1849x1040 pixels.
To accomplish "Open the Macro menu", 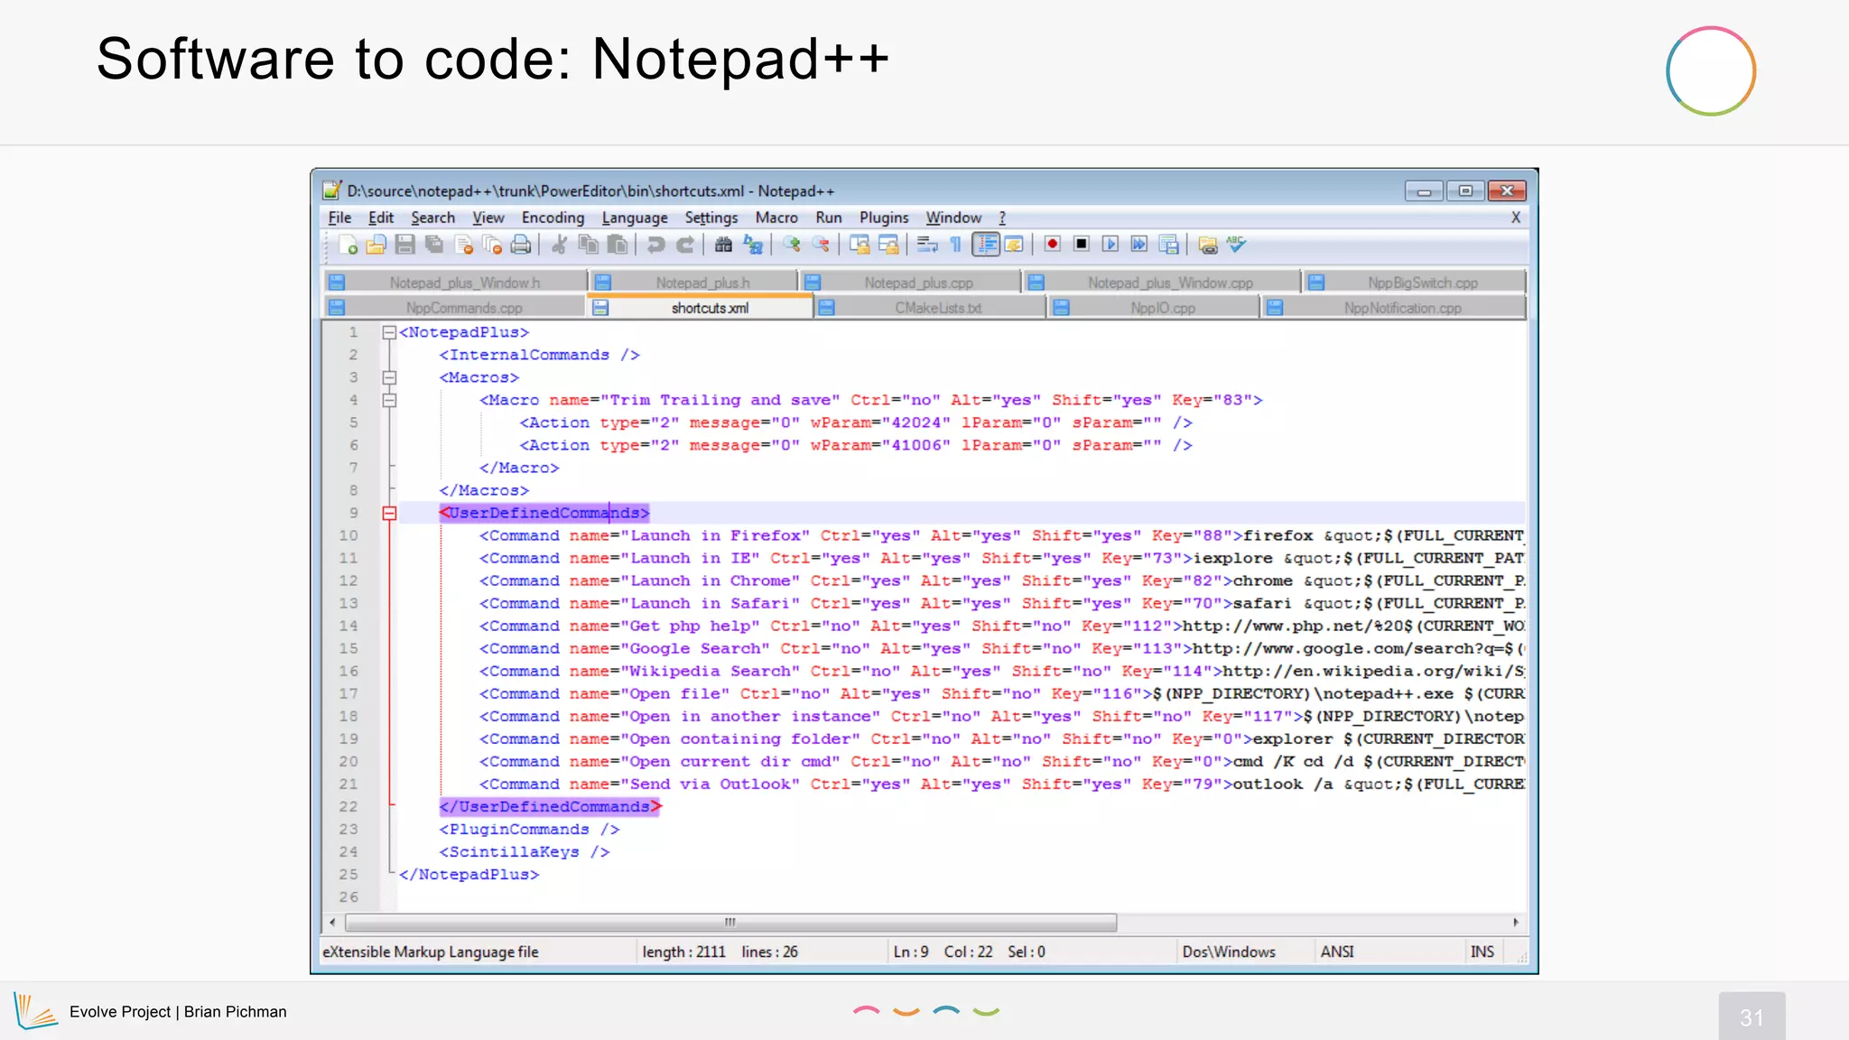I will tap(776, 218).
